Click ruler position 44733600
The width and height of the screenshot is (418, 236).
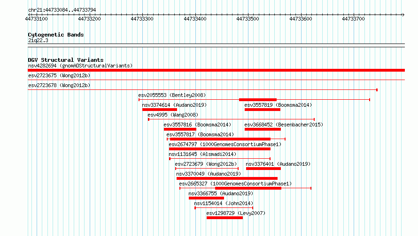tap(301, 19)
